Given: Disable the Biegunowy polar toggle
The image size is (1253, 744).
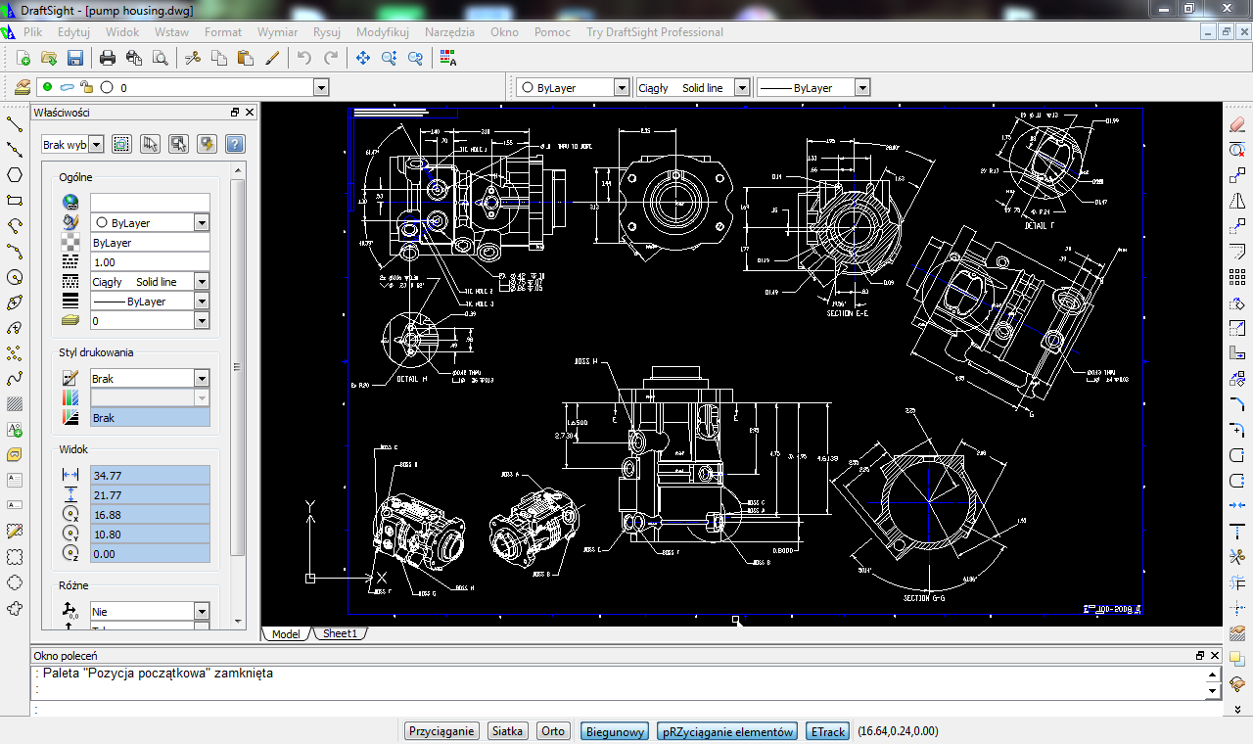Looking at the screenshot, I should pyautogui.click(x=616, y=731).
